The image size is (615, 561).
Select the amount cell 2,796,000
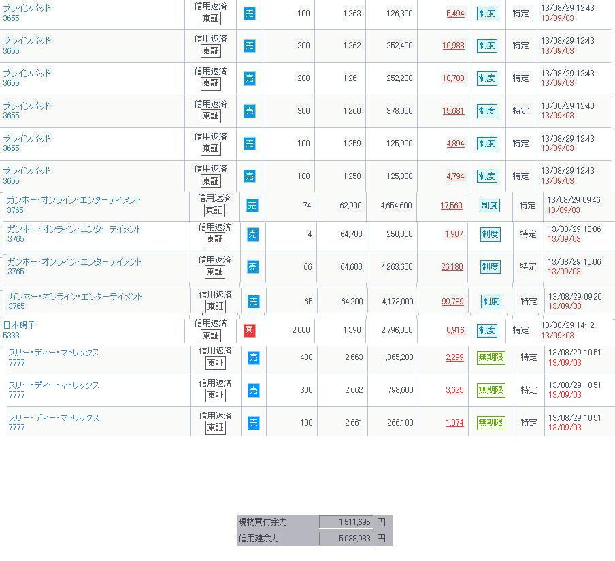pos(397,330)
